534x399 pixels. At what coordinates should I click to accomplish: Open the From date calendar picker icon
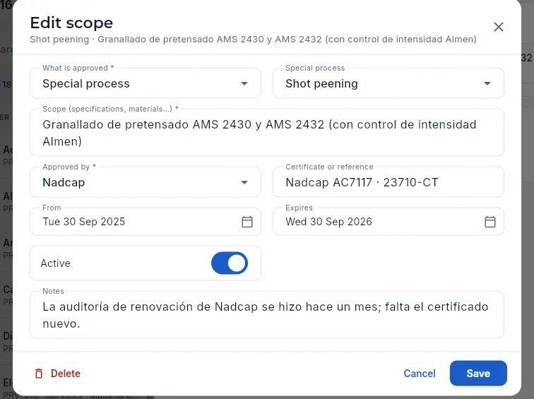click(x=247, y=222)
